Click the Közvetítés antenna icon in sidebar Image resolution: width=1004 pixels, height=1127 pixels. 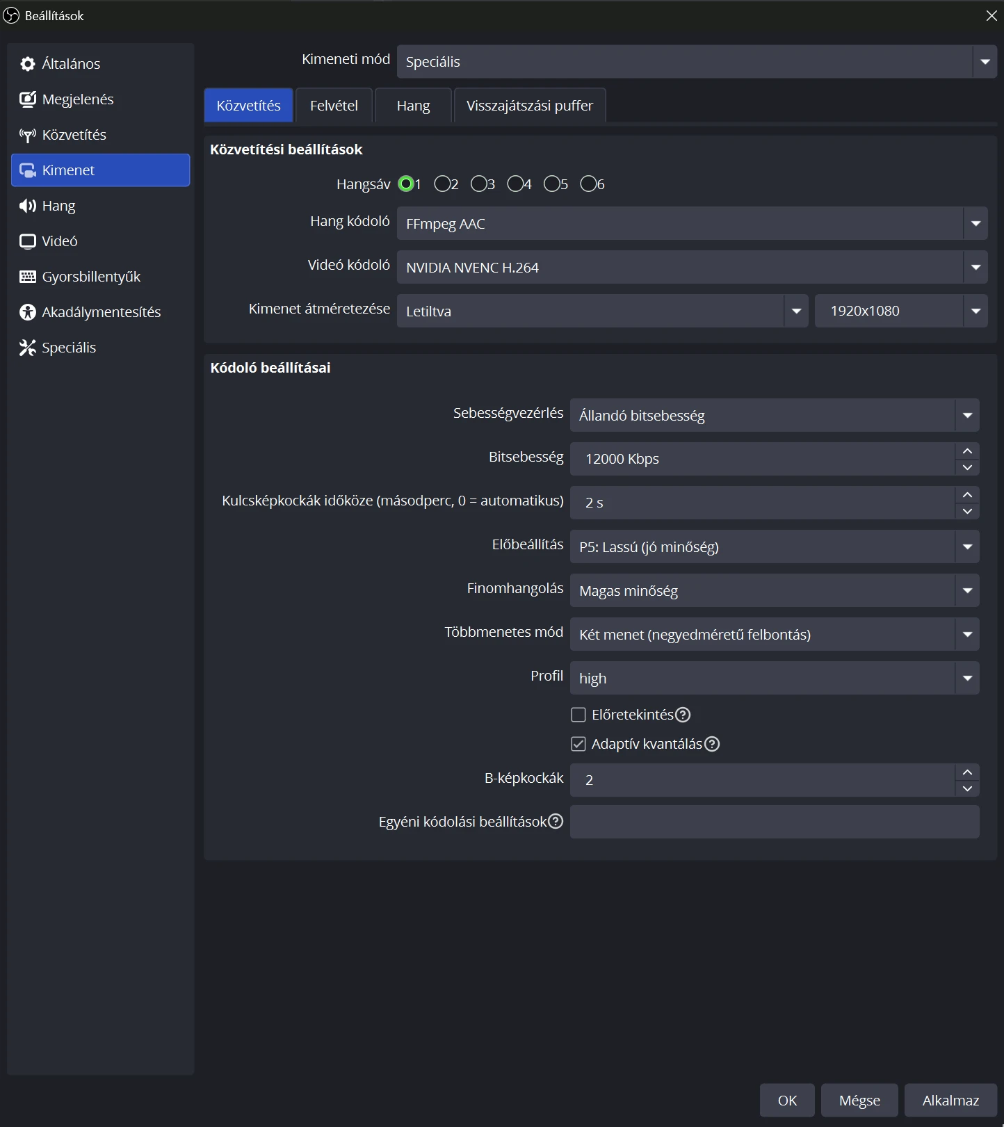(28, 135)
